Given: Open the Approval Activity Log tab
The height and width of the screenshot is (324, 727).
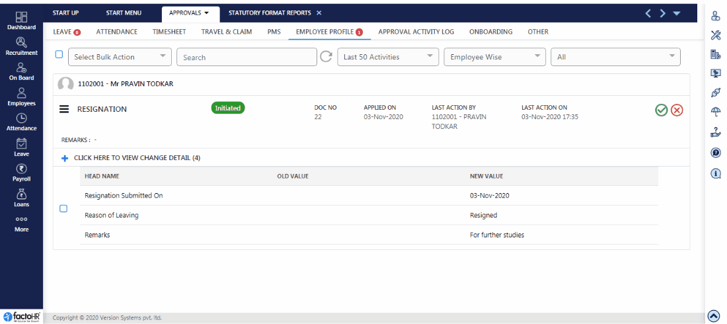Looking at the screenshot, I should pyautogui.click(x=416, y=32).
